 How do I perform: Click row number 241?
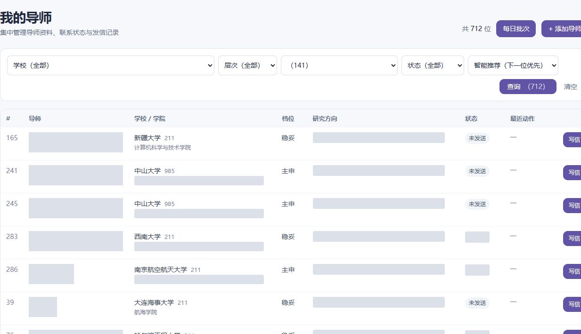12,171
